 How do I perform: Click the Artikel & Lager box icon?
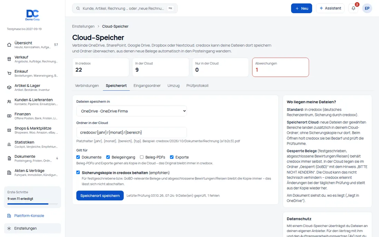9,87
